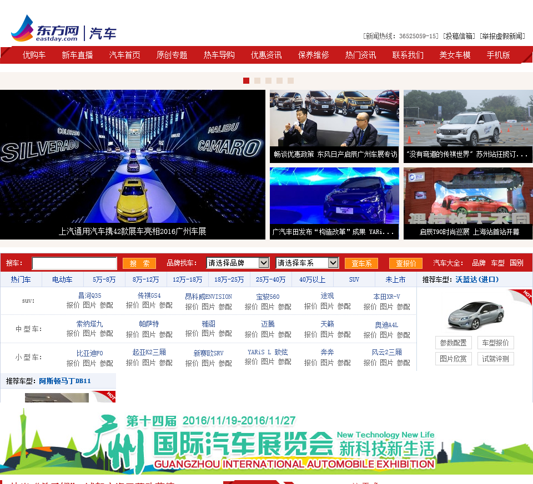Viewport: 533px width, 484px height.
Task: Open 报价 under 途观
Action: pyautogui.click(x=310, y=306)
